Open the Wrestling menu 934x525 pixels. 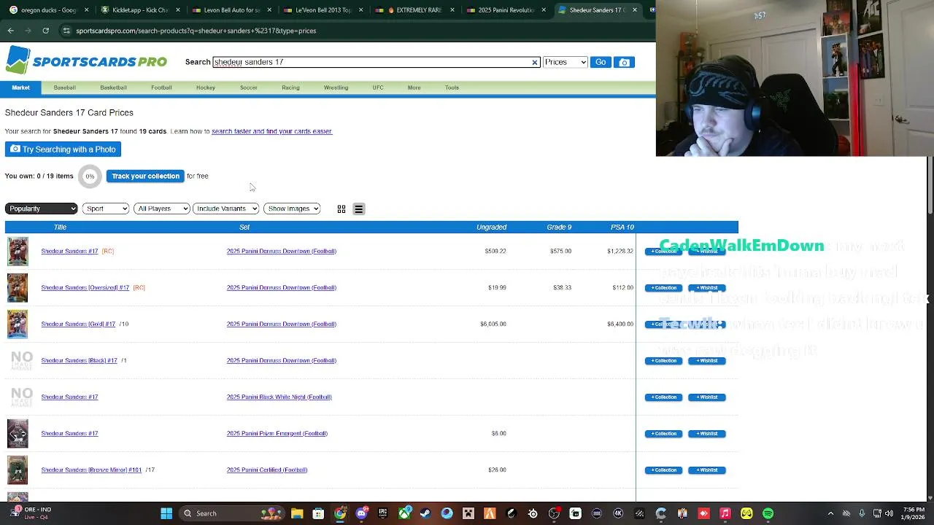(x=336, y=87)
